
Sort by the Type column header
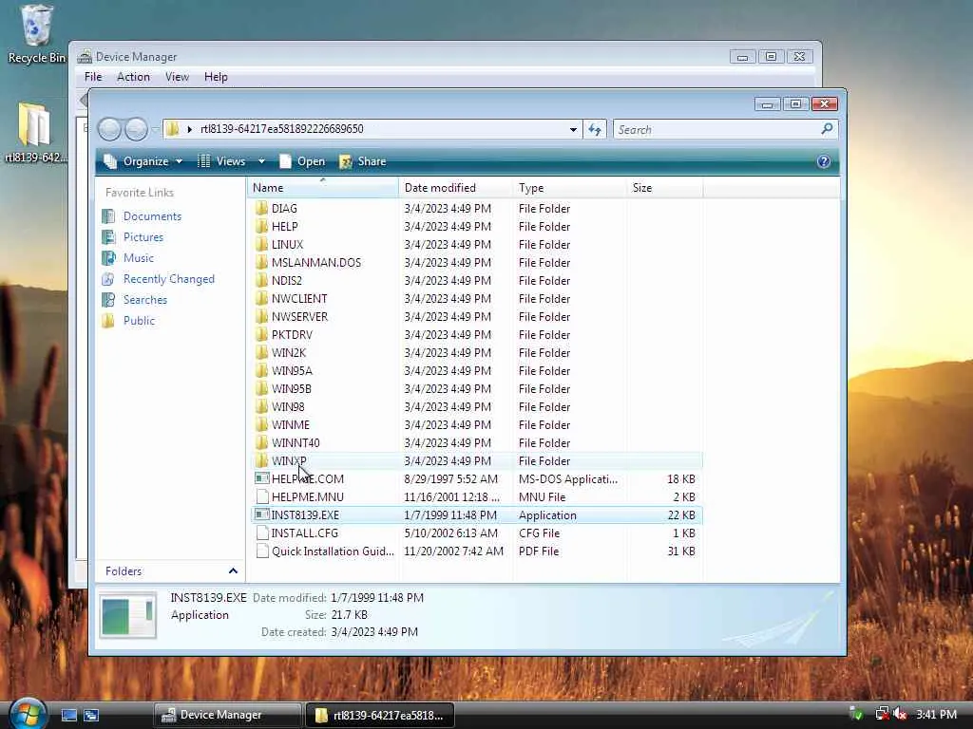click(570, 187)
